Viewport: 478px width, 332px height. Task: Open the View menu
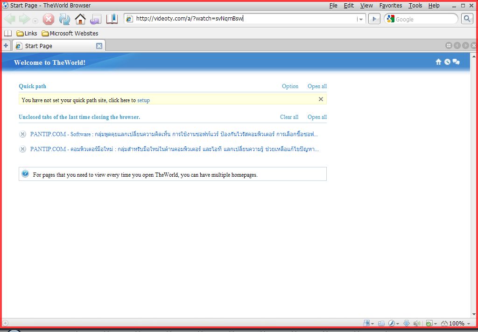pyautogui.click(x=366, y=6)
